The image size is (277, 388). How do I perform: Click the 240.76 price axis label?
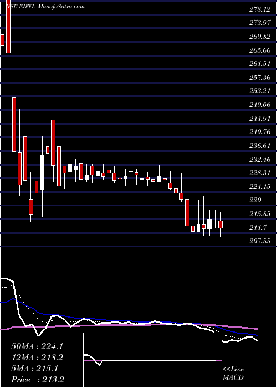click(260, 132)
